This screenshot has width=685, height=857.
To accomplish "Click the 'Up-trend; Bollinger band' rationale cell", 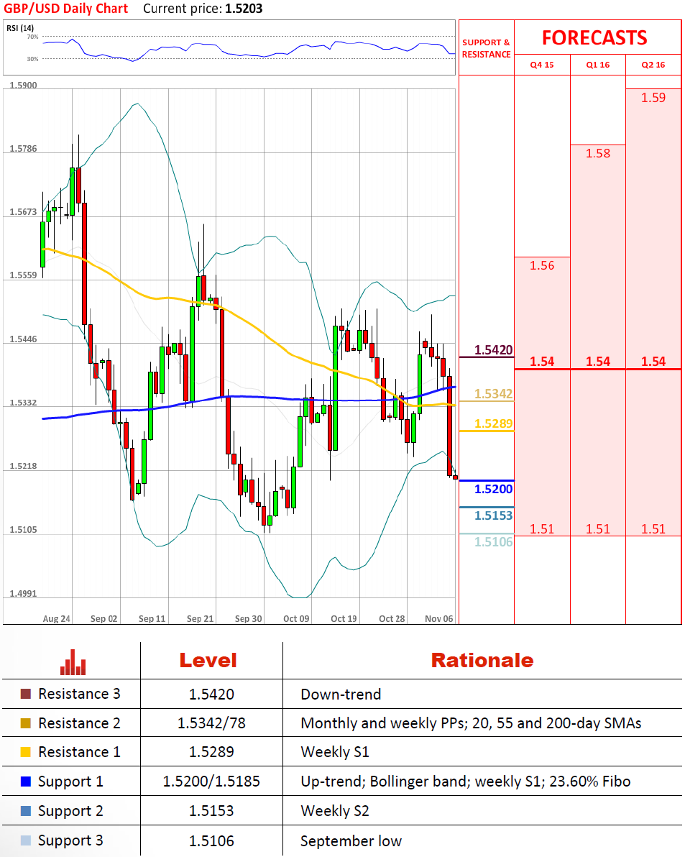I will pyautogui.click(x=465, y=782).
